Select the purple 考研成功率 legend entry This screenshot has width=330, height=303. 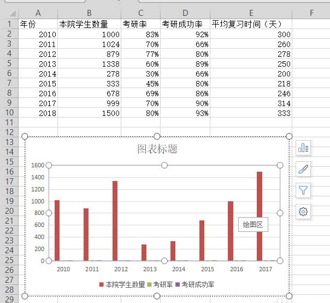click(195, 284)
